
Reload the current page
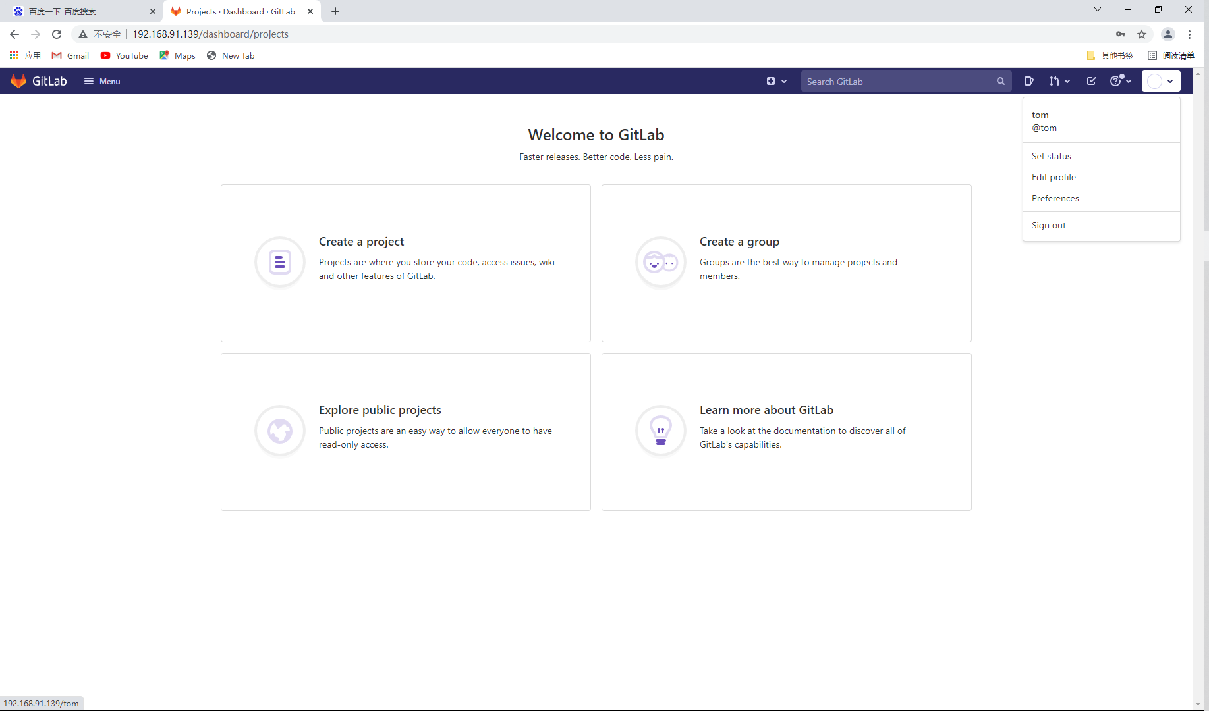(57, 34)
